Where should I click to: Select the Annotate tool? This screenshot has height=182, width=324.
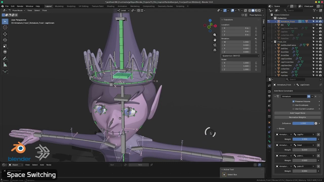coord(5,59)
